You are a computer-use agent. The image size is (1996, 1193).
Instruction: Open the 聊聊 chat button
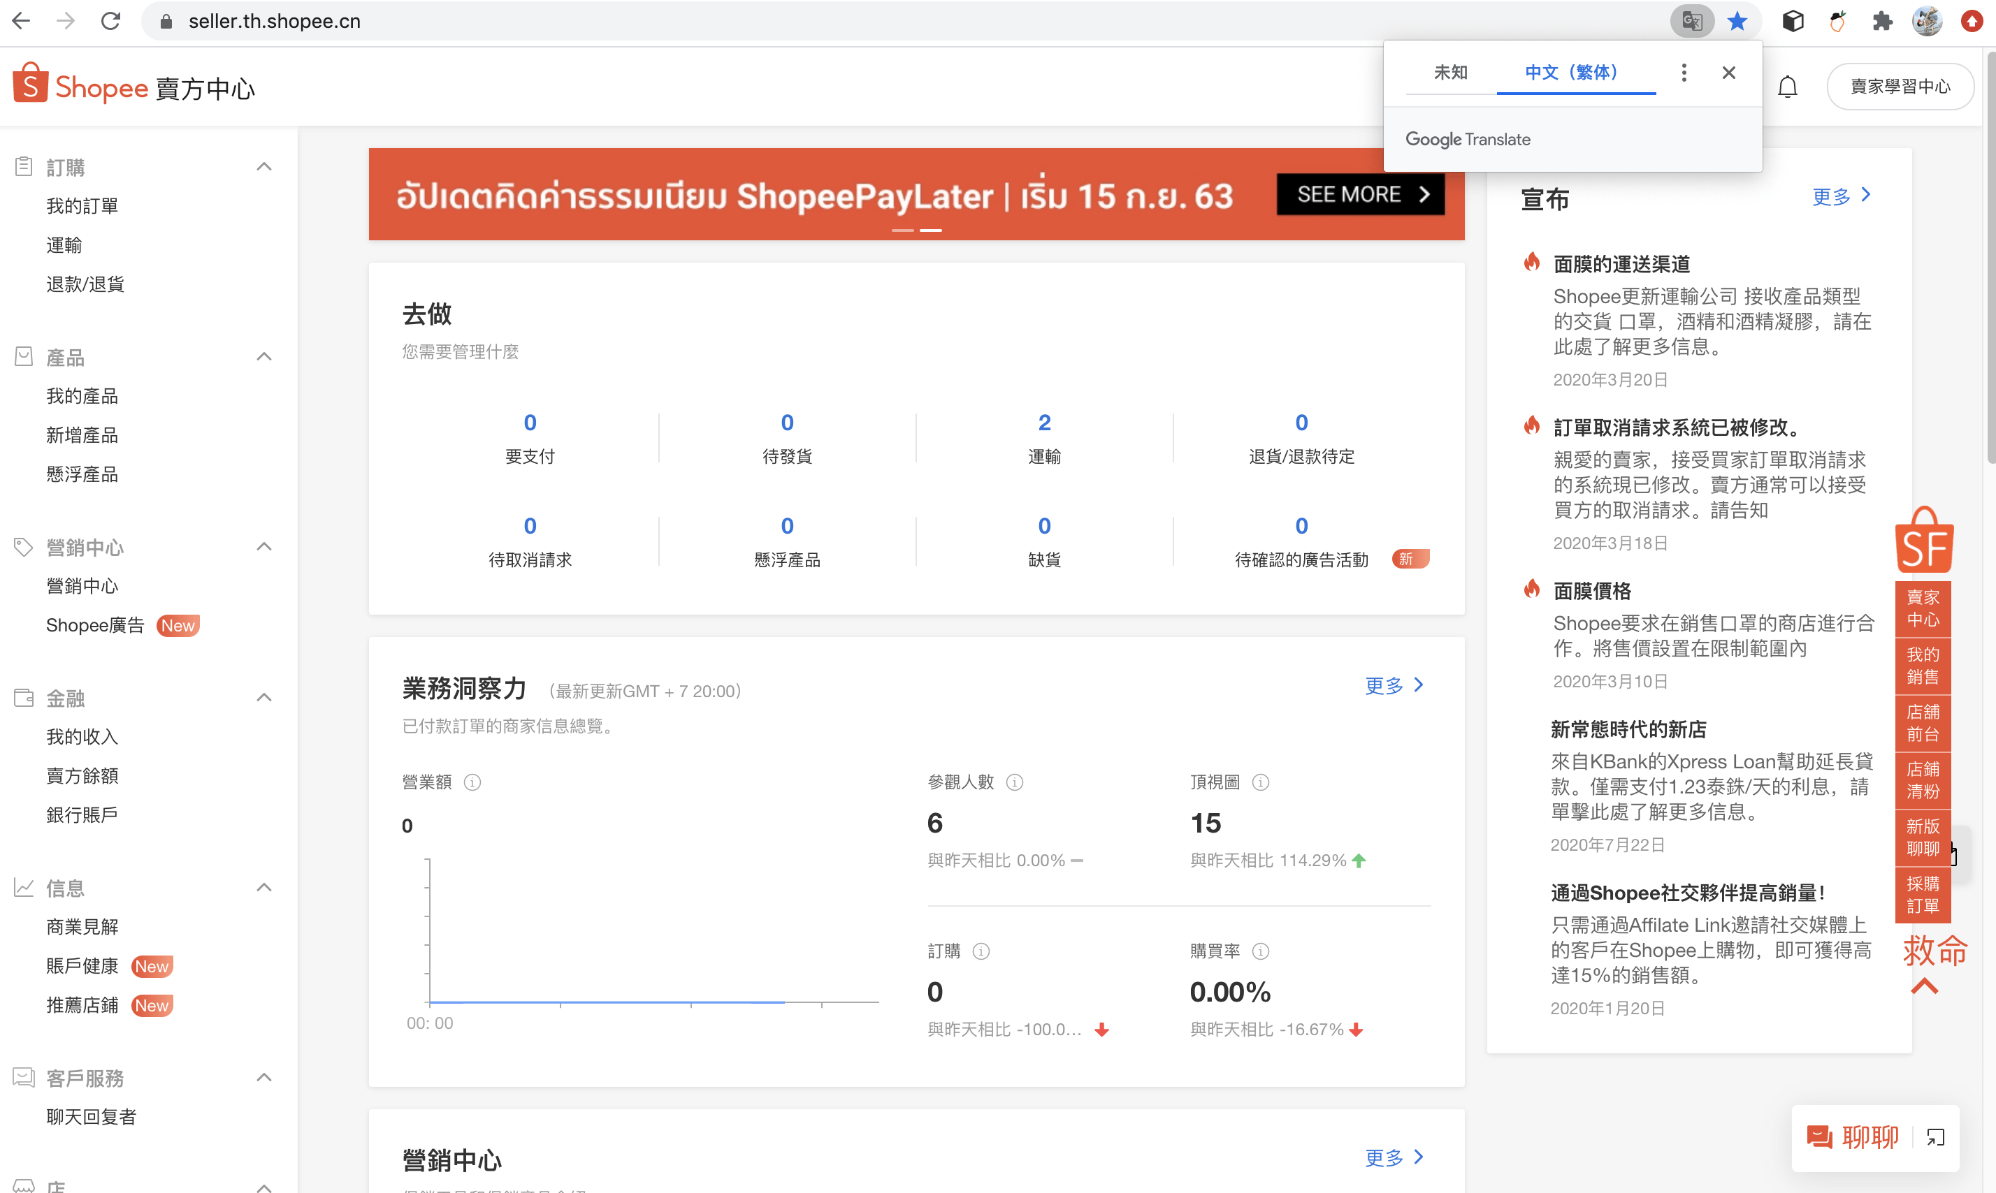coord(1852,1136)
